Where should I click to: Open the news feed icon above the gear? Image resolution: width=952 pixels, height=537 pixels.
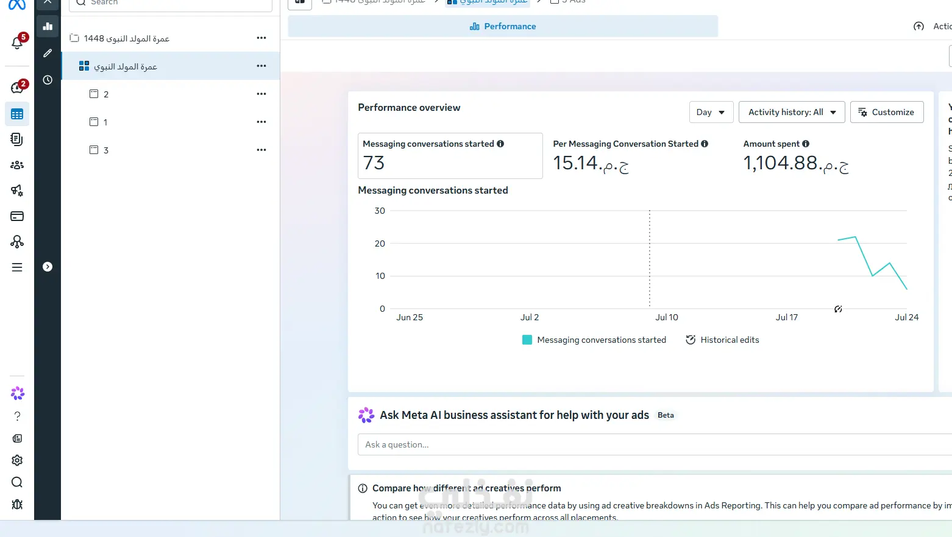[17, 438]
